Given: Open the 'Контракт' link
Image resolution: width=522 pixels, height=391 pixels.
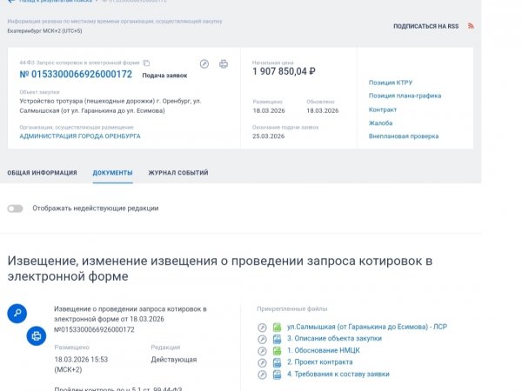Looking at the screenshot, I should point(383,109).
